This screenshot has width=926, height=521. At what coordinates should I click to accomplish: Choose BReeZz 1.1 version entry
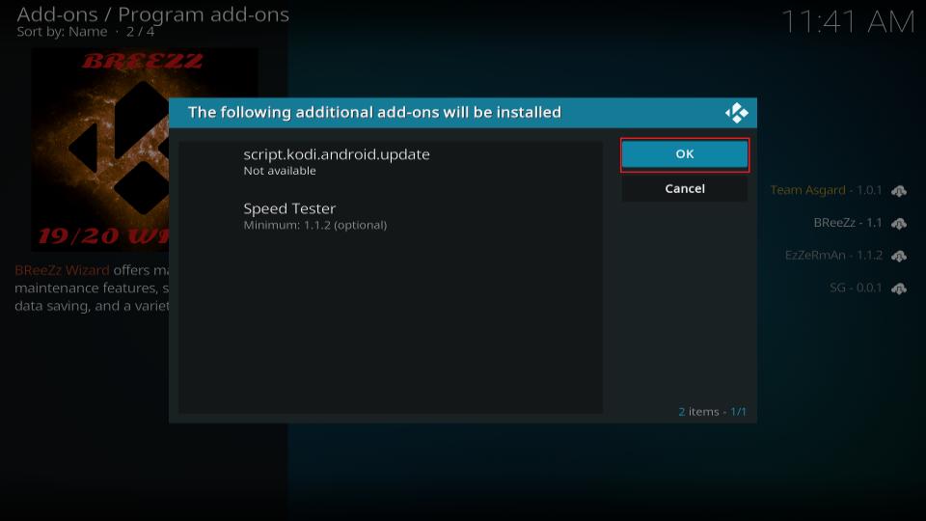tap(847, 223)
